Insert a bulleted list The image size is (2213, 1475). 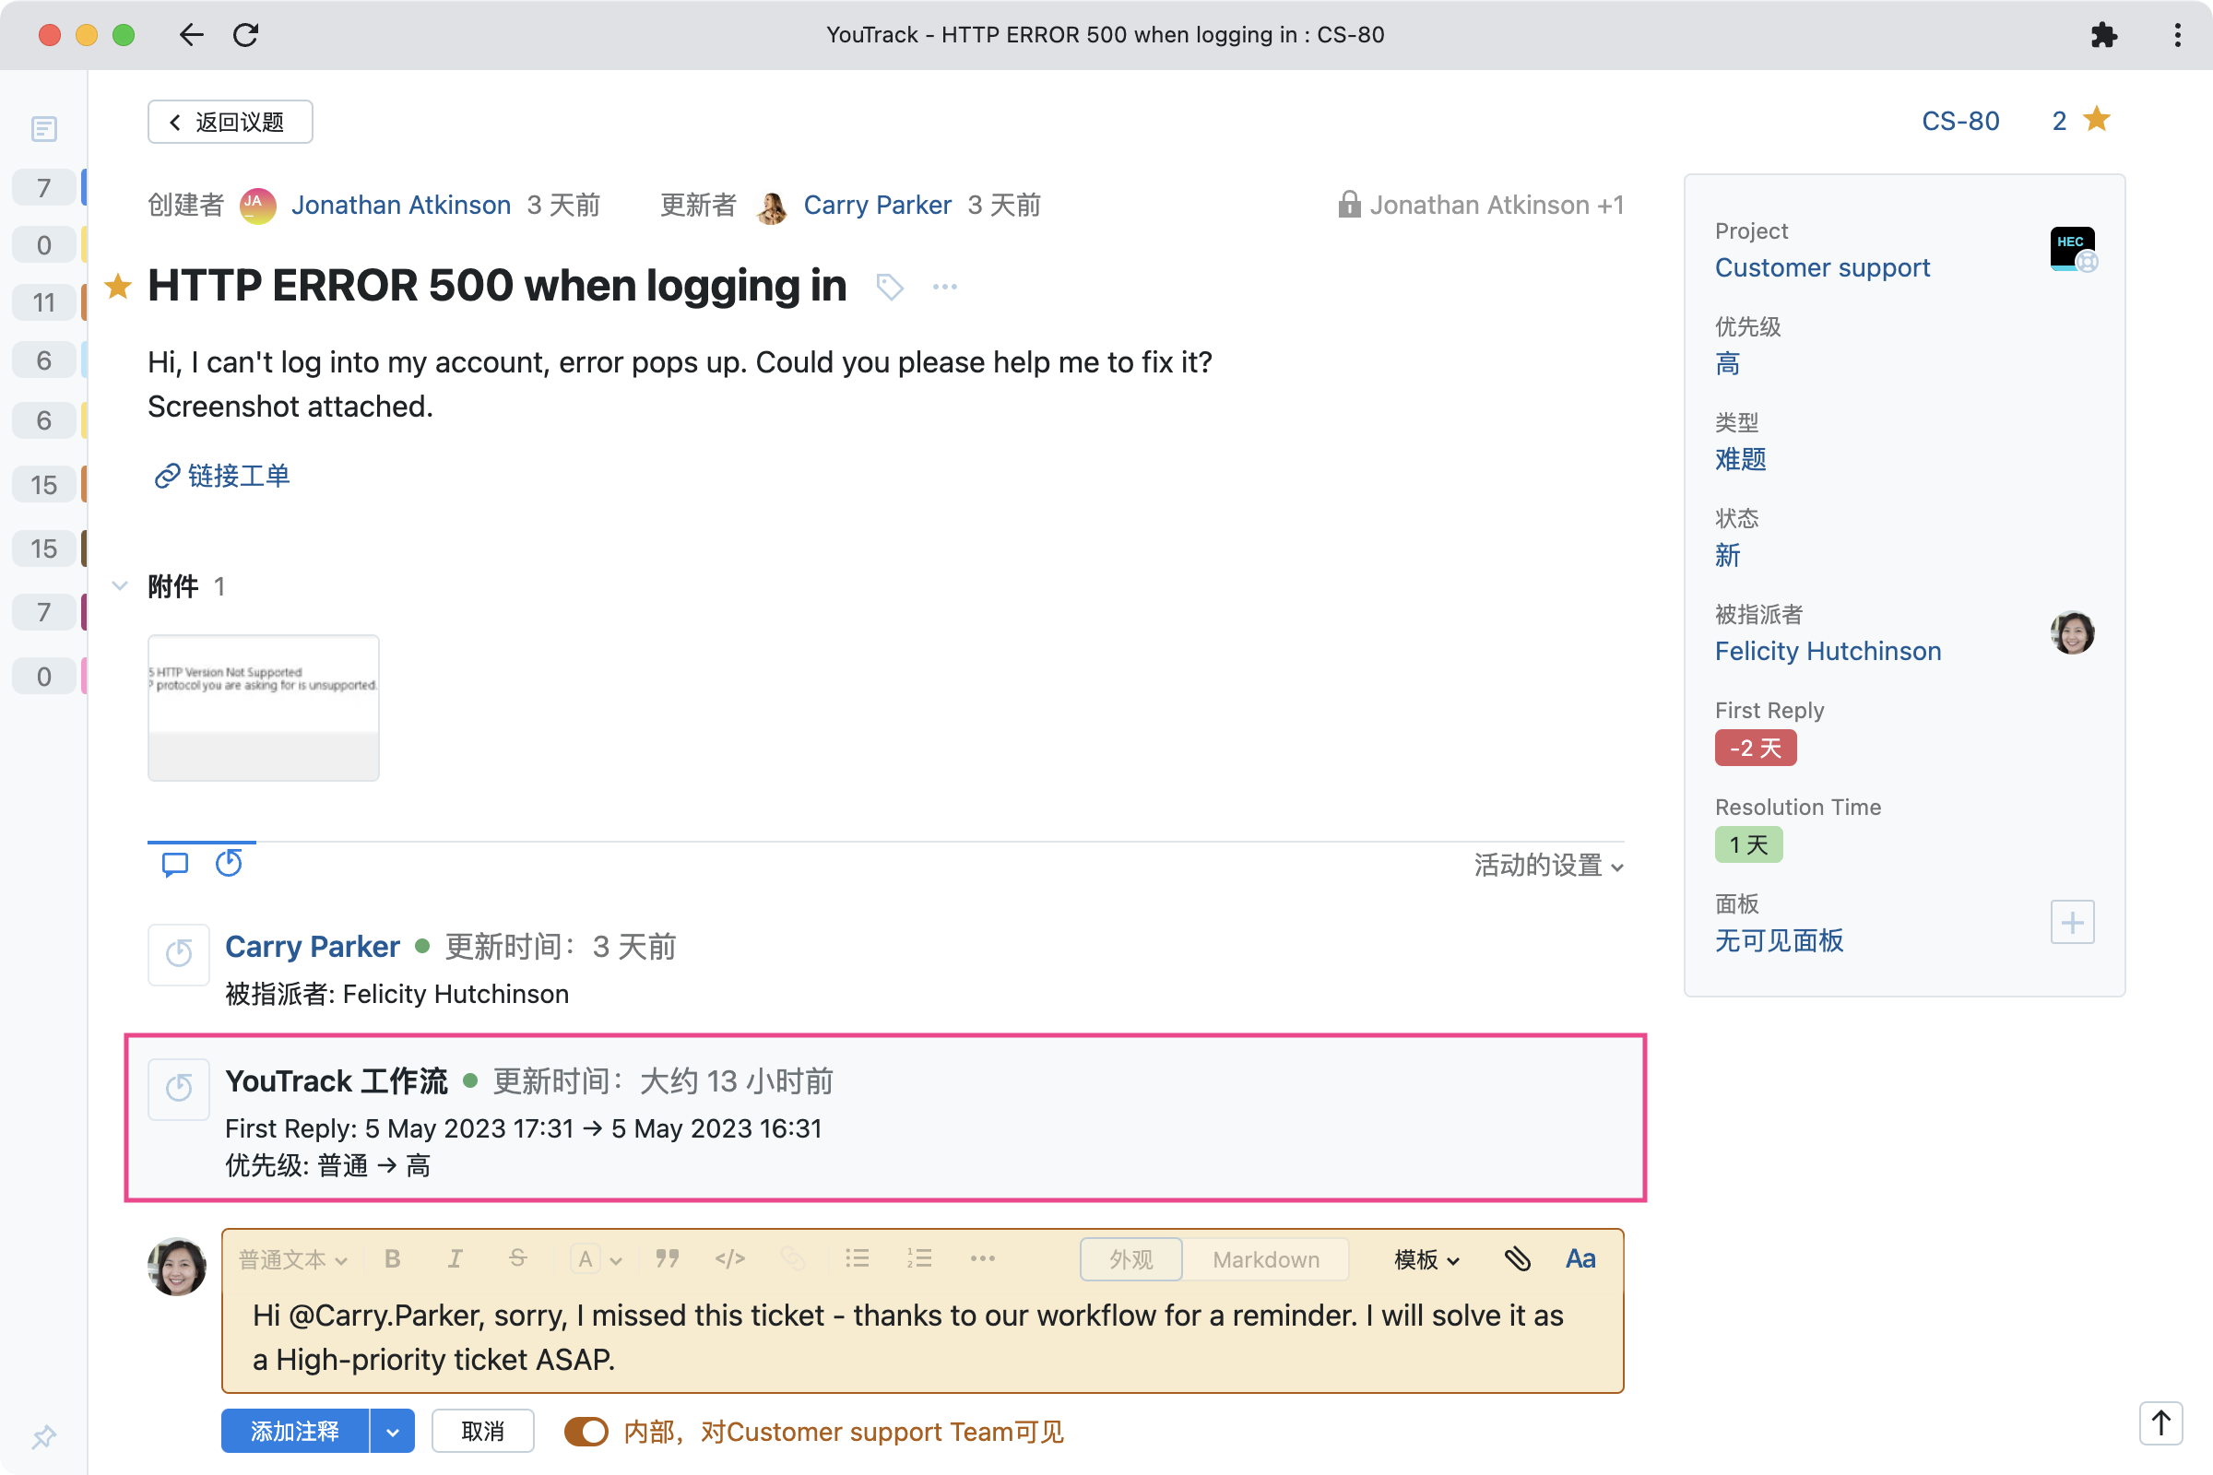click(x=857, y=1259)
